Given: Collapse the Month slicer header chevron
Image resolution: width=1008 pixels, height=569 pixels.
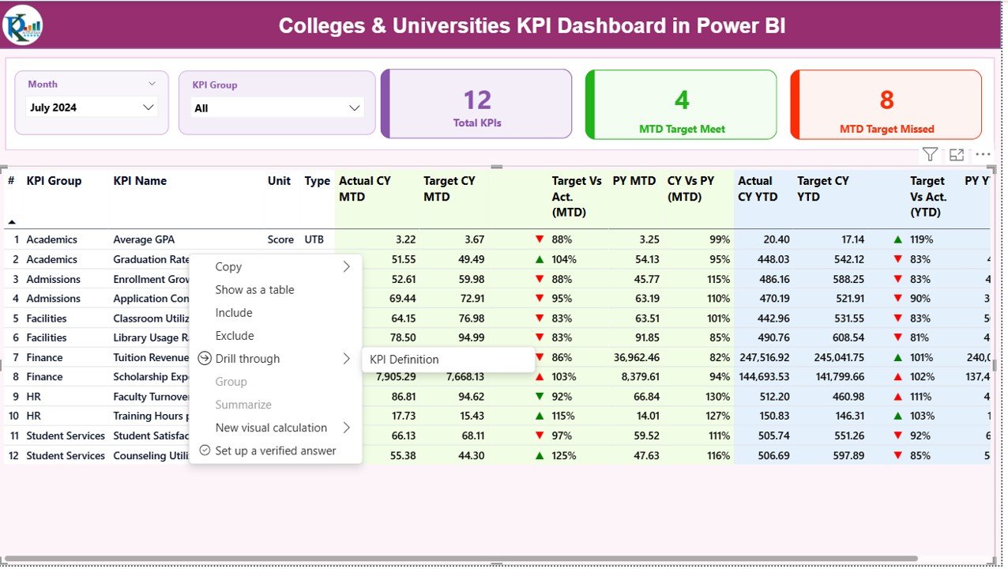Looking at the screenshot, I should (152, 84).
